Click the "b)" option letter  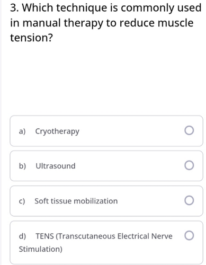pyautogui.click(x=22, y=166)
